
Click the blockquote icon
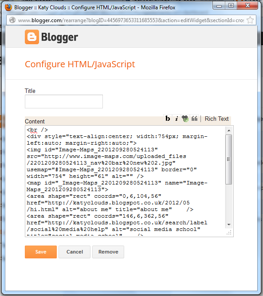[x=194, y=119]
